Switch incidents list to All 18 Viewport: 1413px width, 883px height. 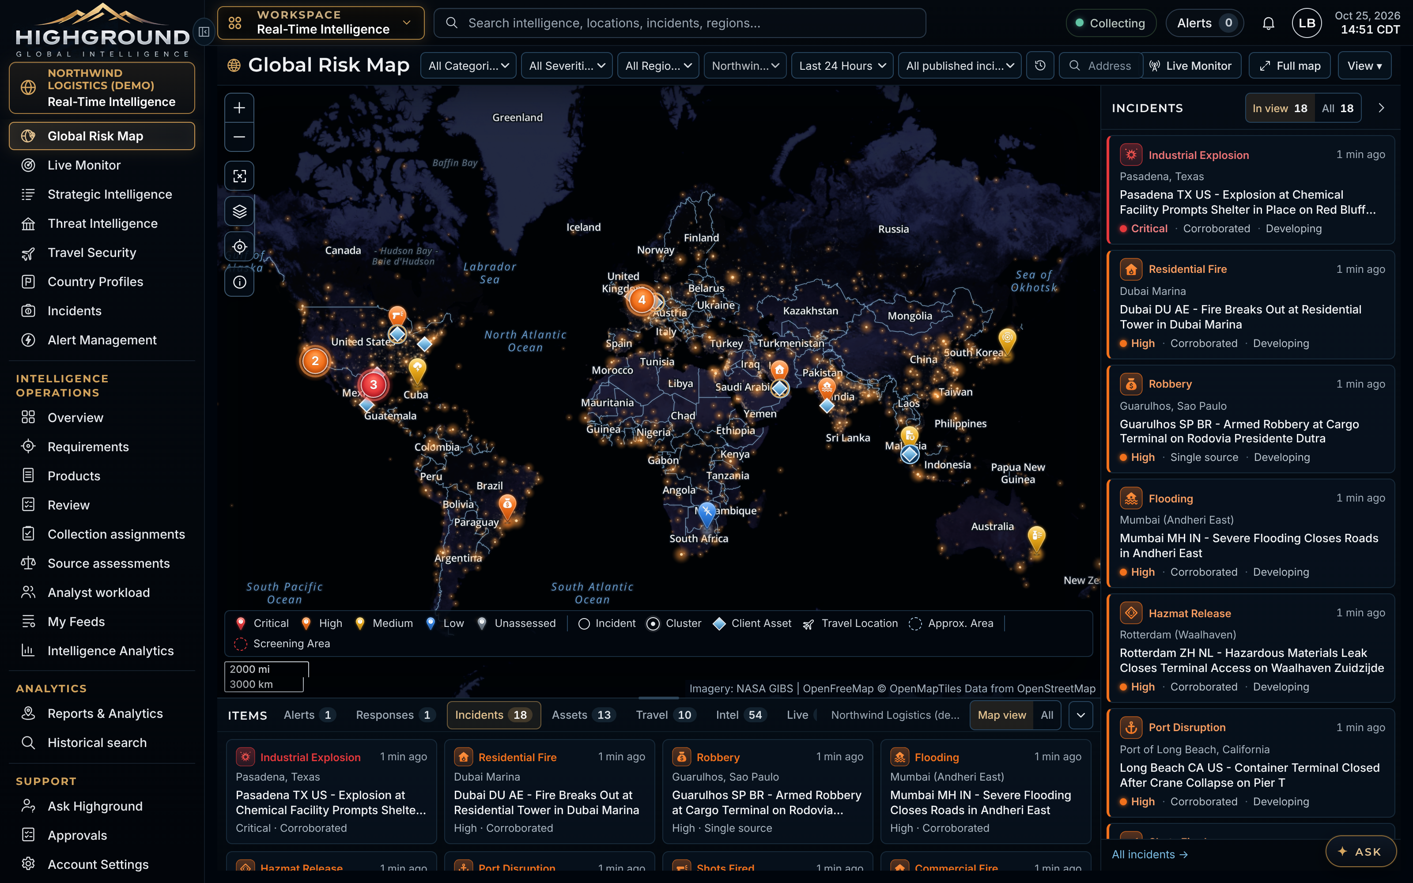[x=1337, y=108]
